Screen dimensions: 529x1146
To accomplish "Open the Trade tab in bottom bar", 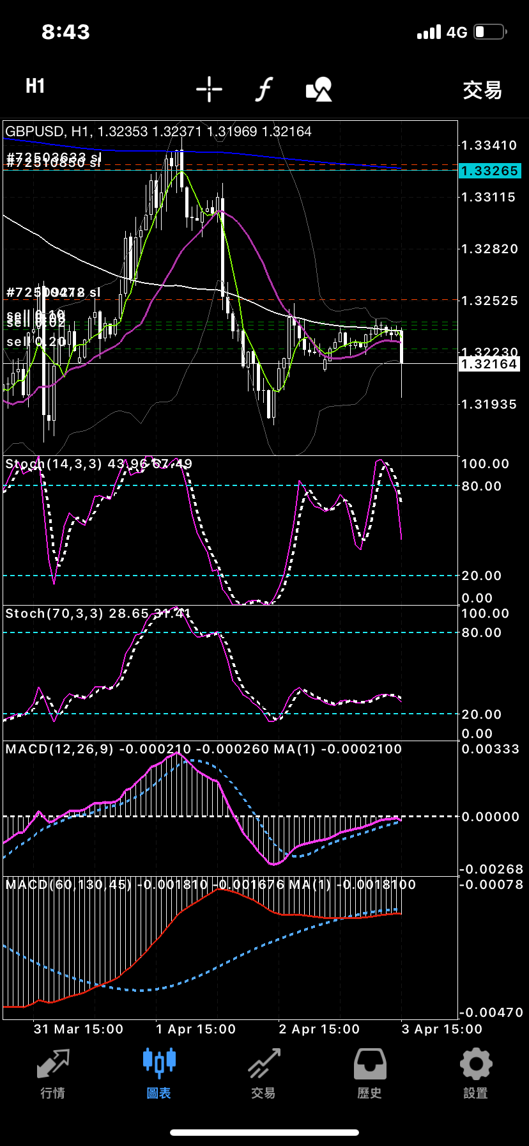I will click(264, 1073).
